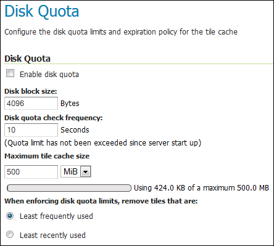Click the Least recently used label text
Screen dimensions: 274x246
[x=52, y=235]
